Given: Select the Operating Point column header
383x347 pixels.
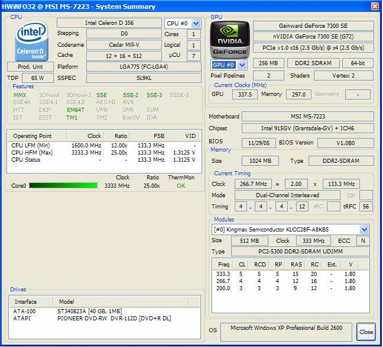Looking at the screenshot, I should pos(37,136).
